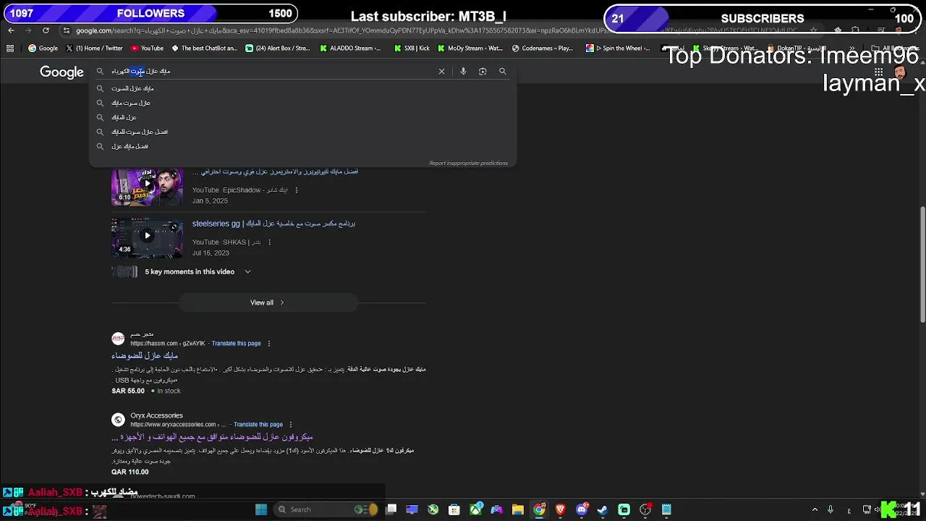Open the MoDy Stream bookmark
926x521 pixels.
tap(470, 48)
